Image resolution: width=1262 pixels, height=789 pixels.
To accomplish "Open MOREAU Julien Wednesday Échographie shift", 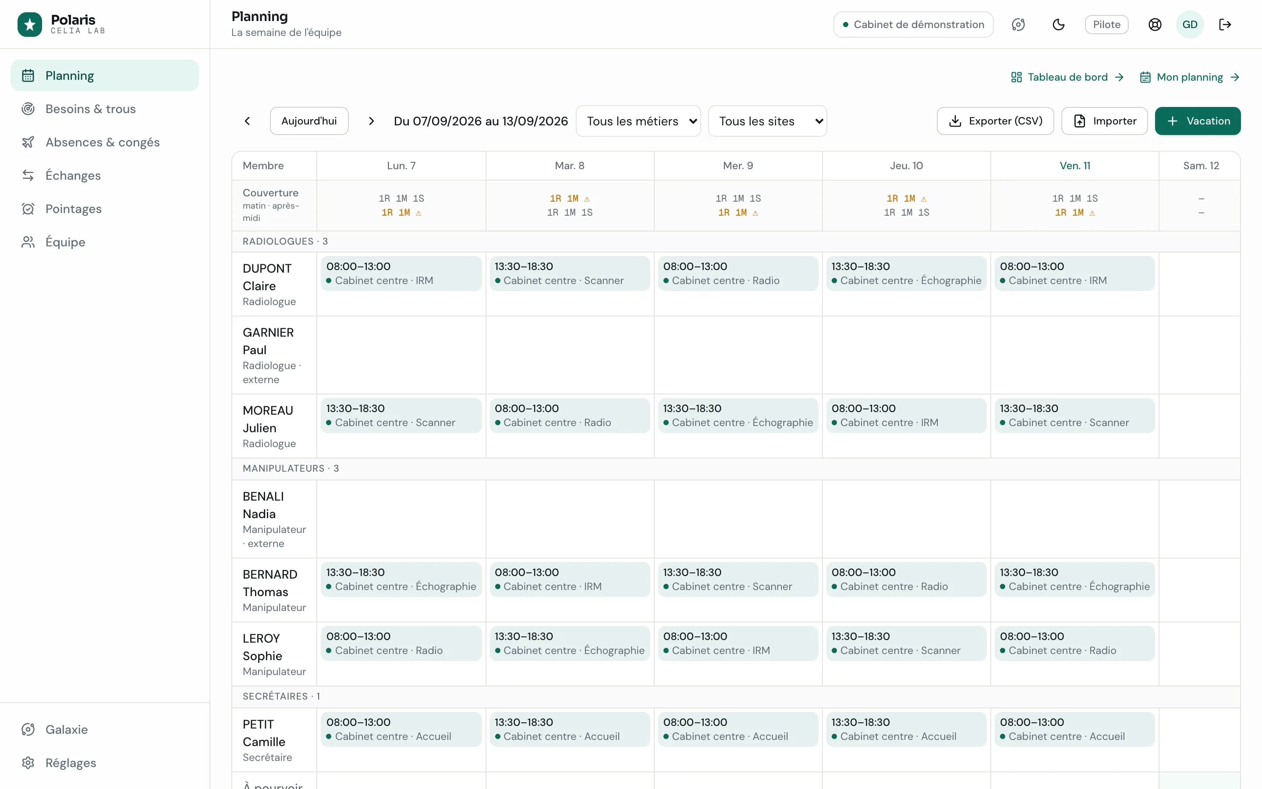I will pos(738,416).
